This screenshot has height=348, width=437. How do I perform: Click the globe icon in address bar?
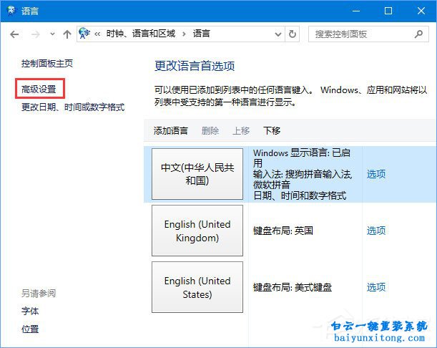[x=84, y=34]
